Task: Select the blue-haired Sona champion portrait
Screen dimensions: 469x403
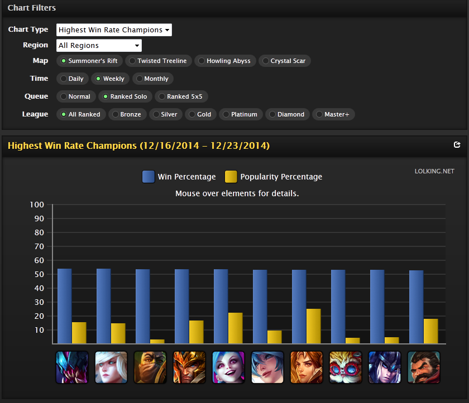Action: (267, 367)
